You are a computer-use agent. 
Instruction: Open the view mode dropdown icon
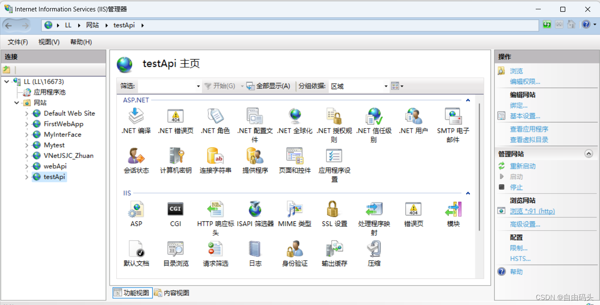397,86
